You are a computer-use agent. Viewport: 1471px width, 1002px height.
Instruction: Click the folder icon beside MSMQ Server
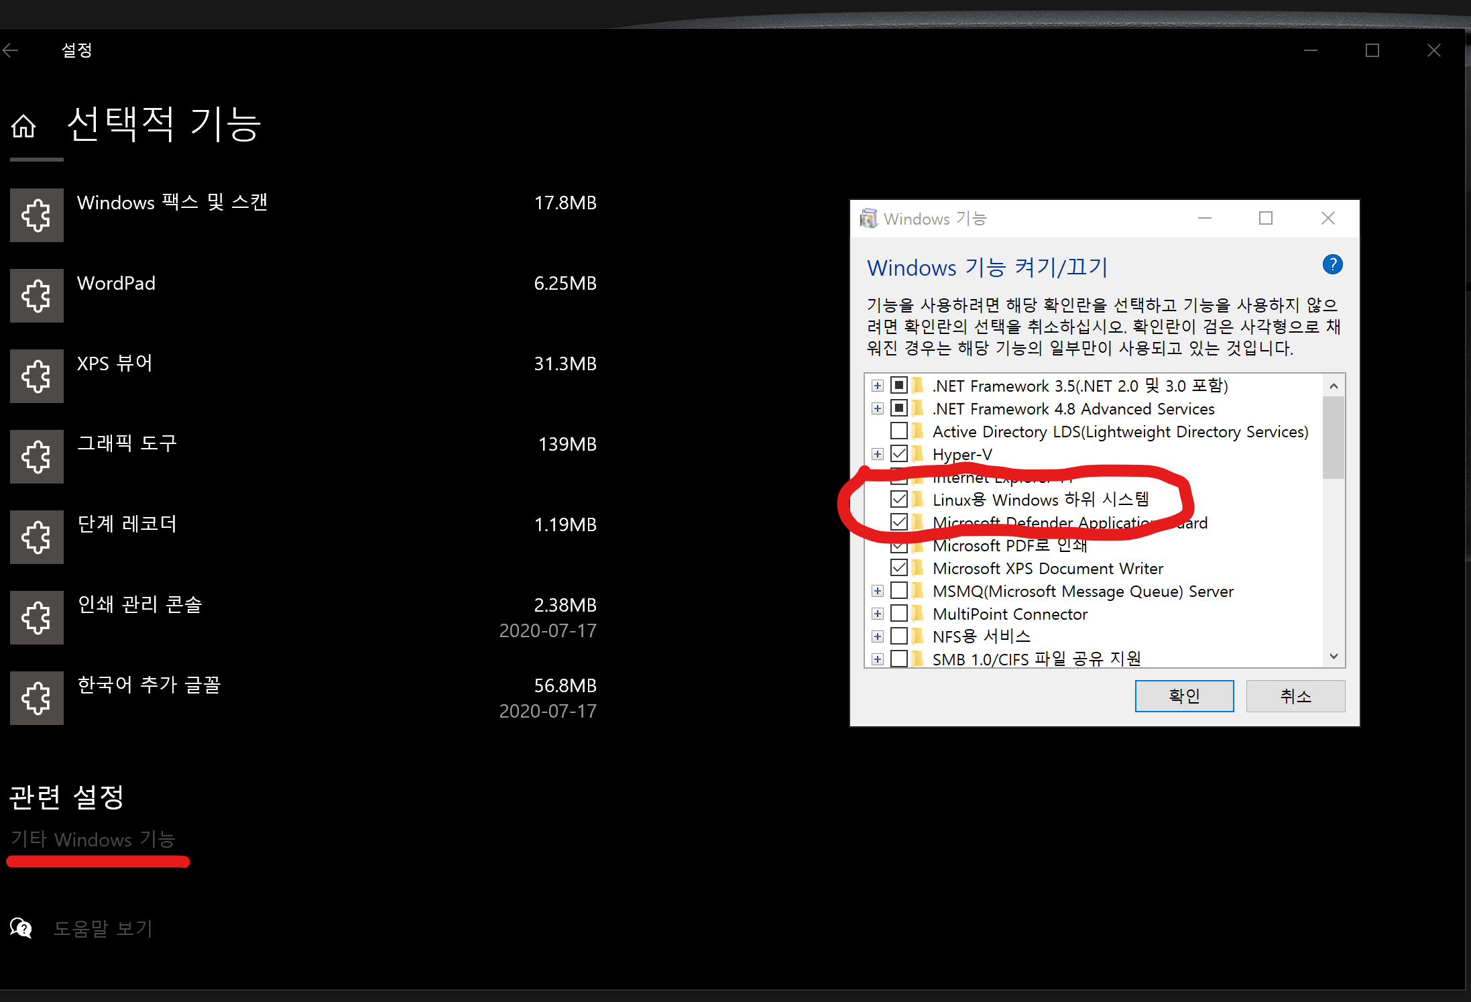coord(918,591)
